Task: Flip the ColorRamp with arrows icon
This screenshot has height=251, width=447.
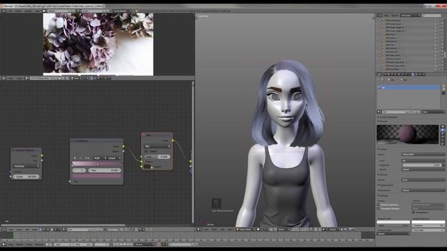Action: click(87, 158)
